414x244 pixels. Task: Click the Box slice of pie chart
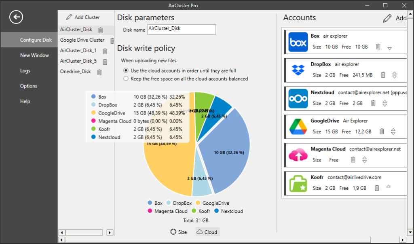point(227,148)
